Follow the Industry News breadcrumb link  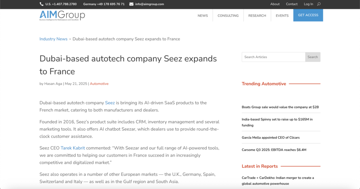[53, 39]
